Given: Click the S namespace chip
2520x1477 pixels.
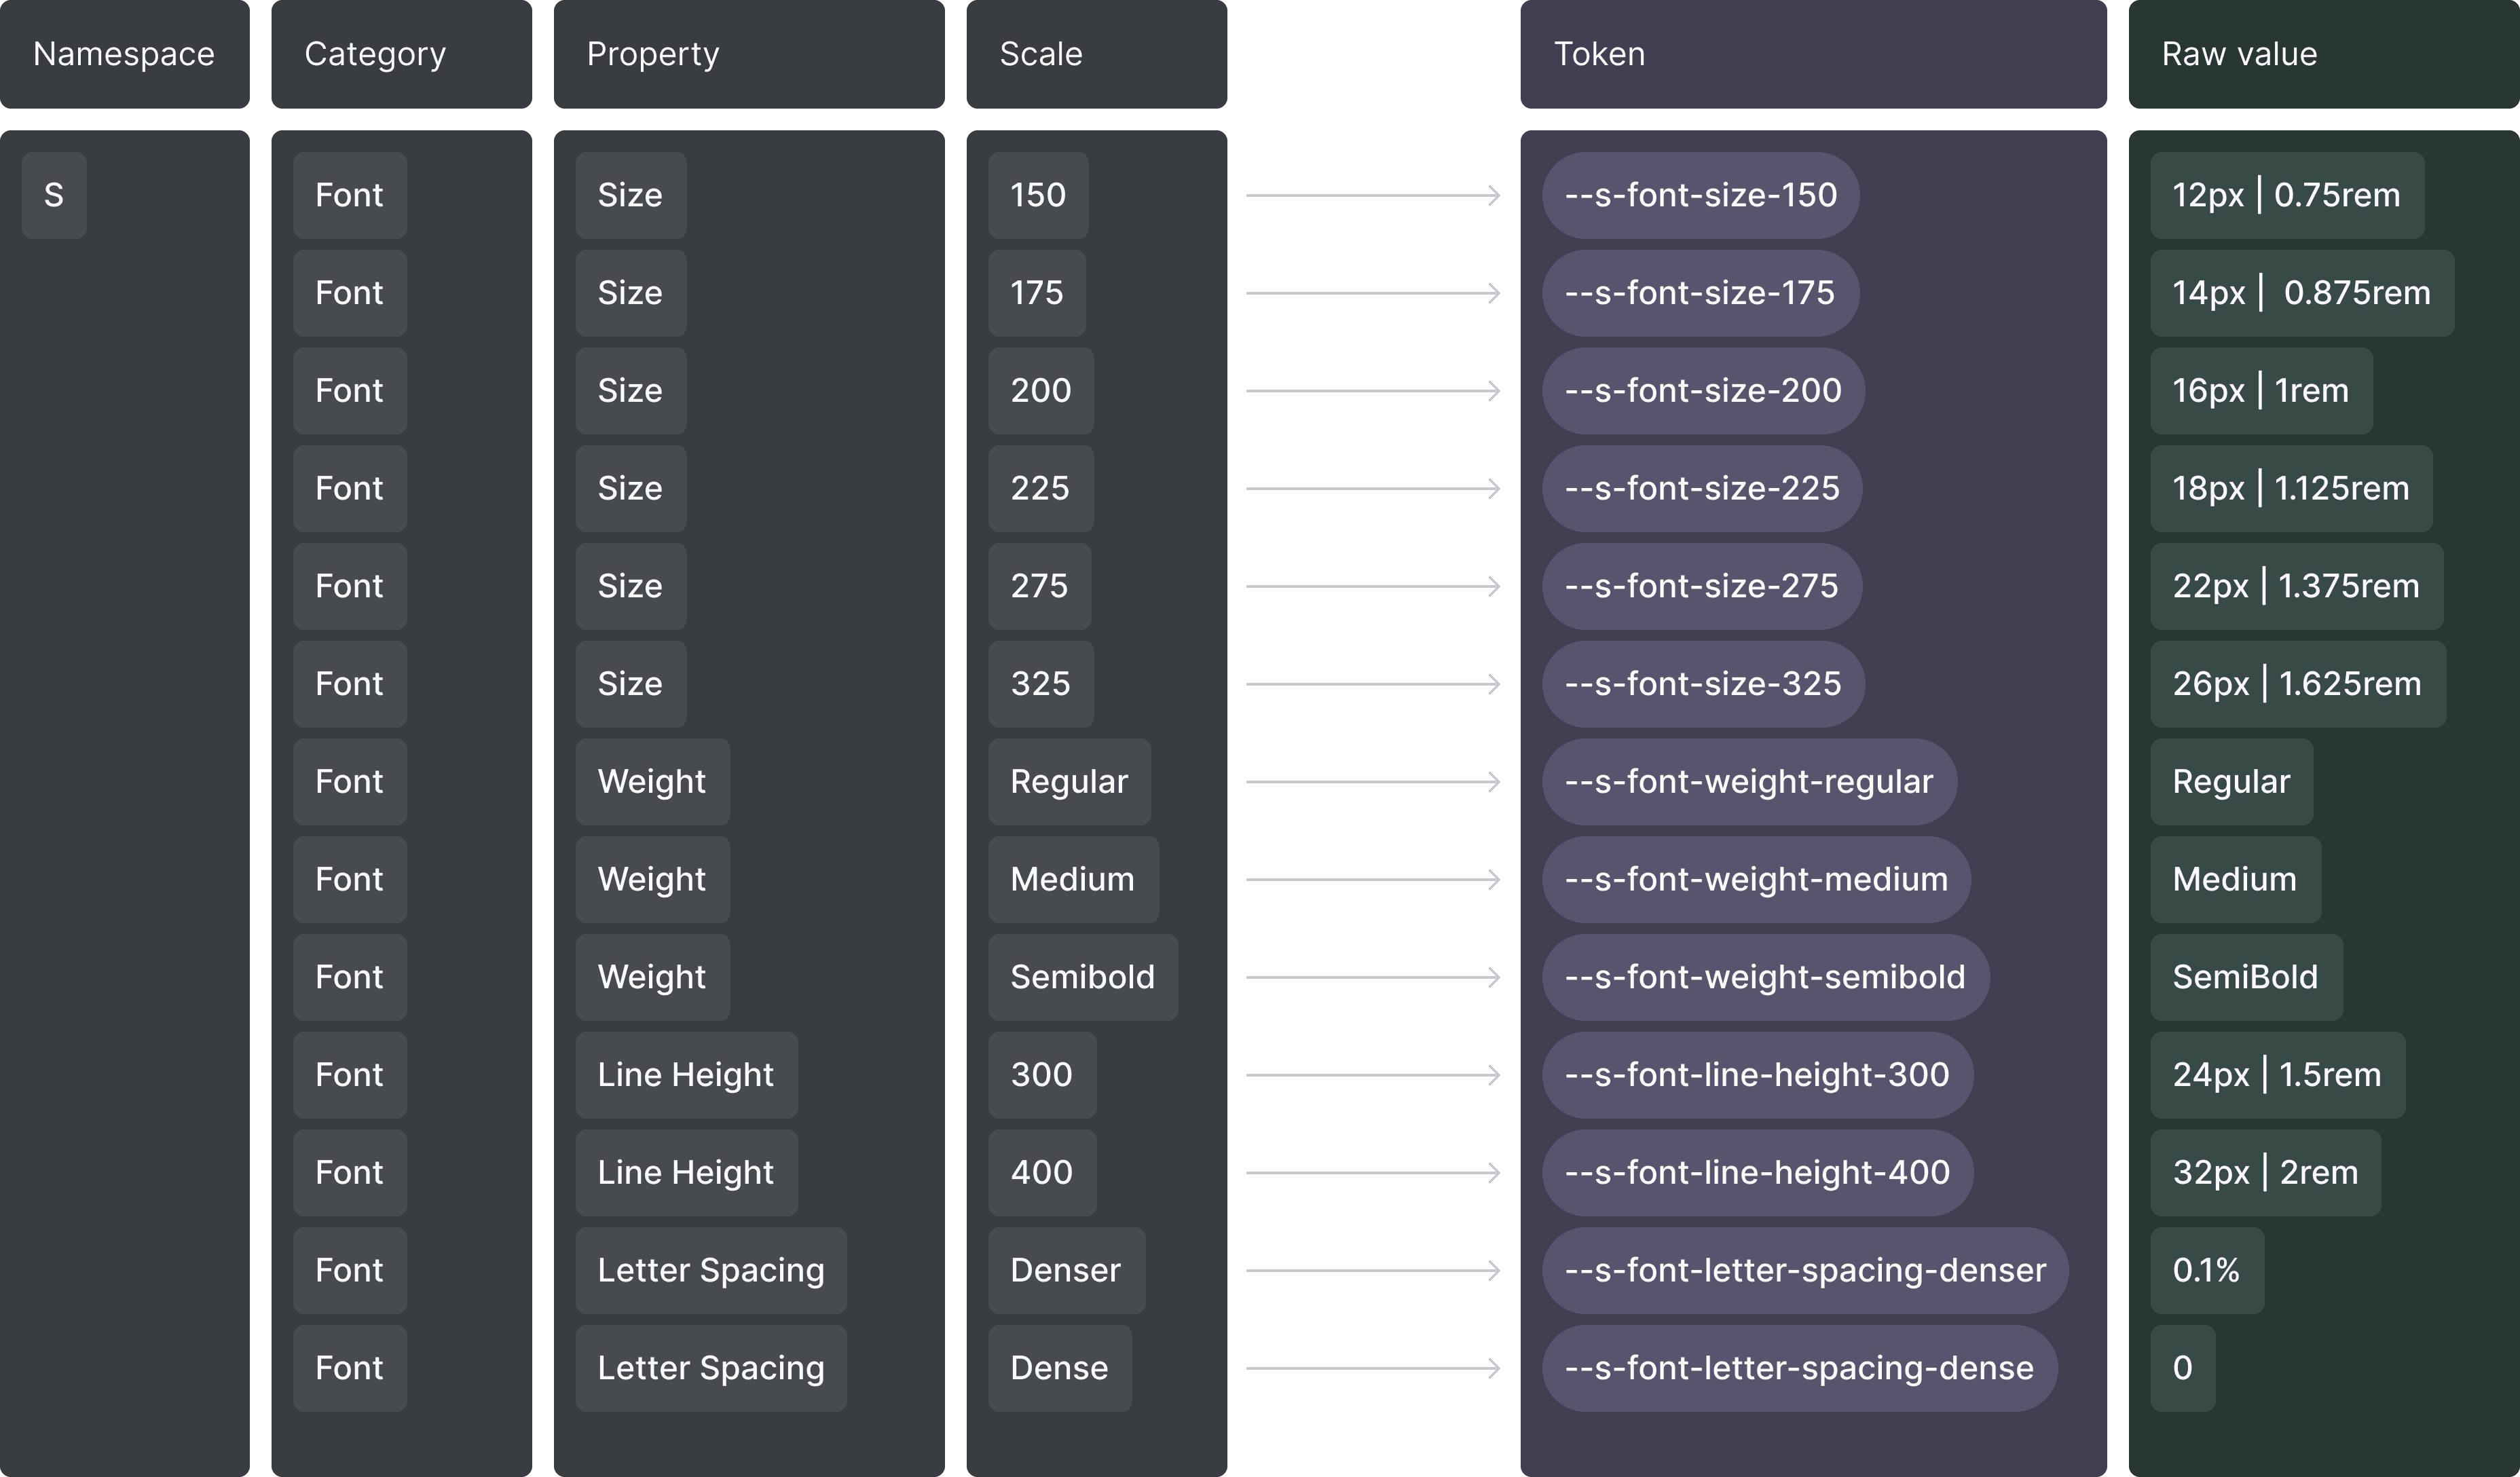Looking at the screenshot, I should coord(54,195).
